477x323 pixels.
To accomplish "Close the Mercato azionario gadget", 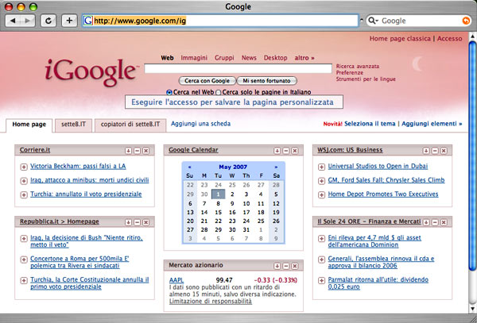I will (x=295, y=266).
